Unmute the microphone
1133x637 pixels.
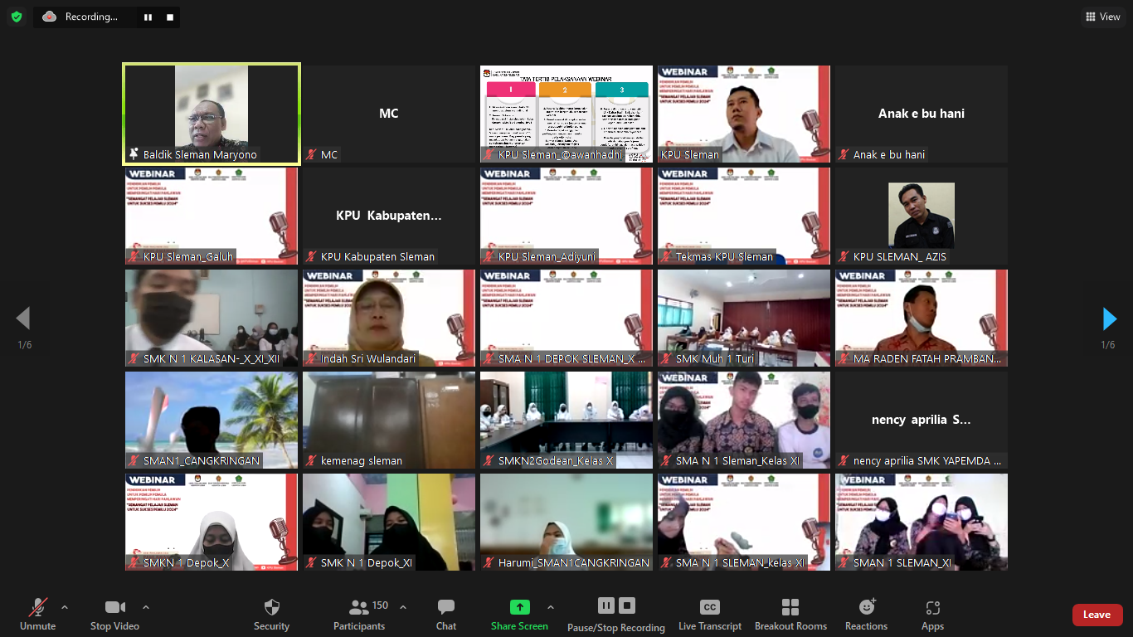37,608
